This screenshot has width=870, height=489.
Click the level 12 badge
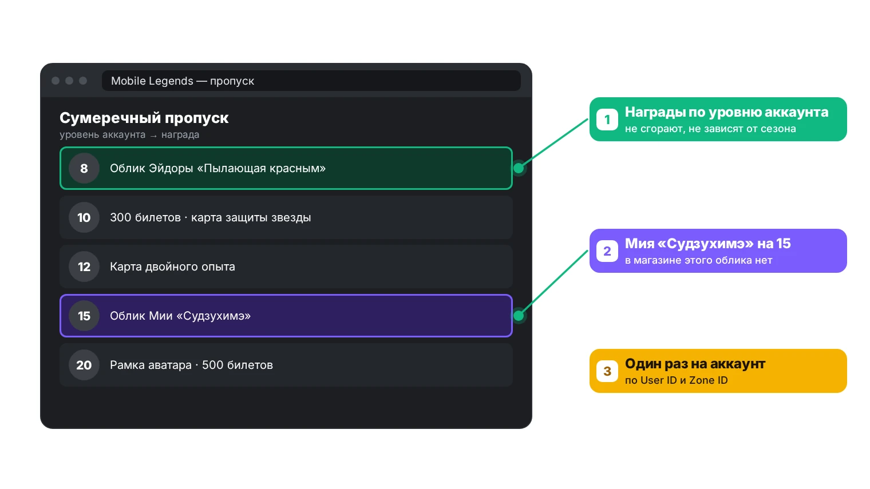(x=84, y=267)
